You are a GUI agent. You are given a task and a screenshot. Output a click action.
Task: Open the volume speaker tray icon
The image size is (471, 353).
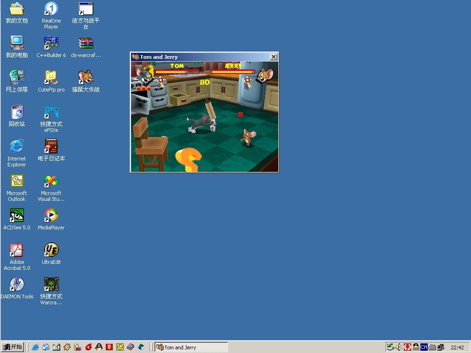[399, 347]
